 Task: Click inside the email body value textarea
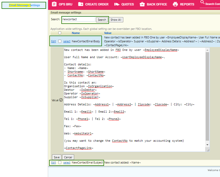(134, 100)
